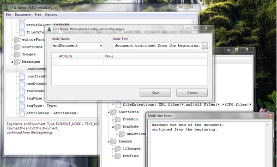The width and height of the screenshot is (277, 167).
Task: Click the confirm node file icon
Action: point(22,76)
